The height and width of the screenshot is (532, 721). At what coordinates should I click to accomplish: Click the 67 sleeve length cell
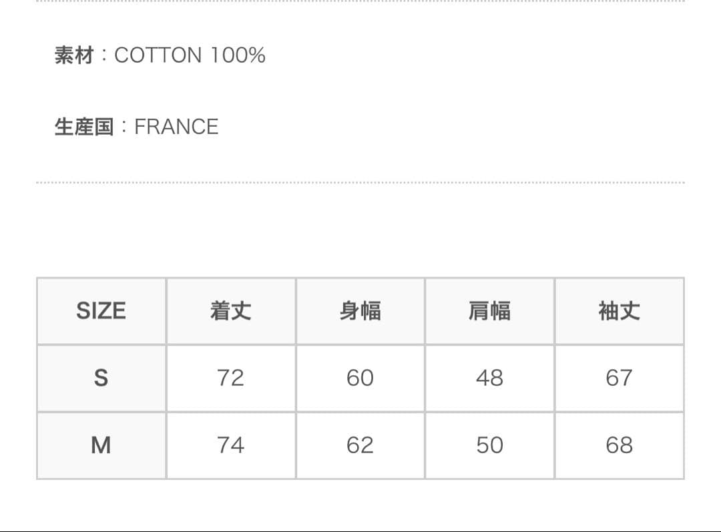click(619, 378)
